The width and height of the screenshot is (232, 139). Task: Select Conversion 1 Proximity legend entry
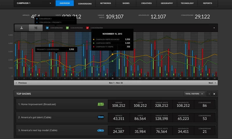(x=50, y=22)
